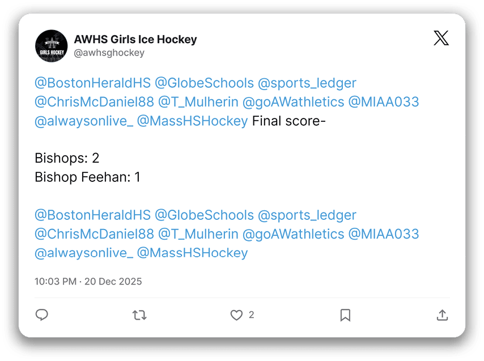Click @GlobeSchools in the opening mentions
The height and width of the screenshot is (361, 484).
tap(204, 83)
